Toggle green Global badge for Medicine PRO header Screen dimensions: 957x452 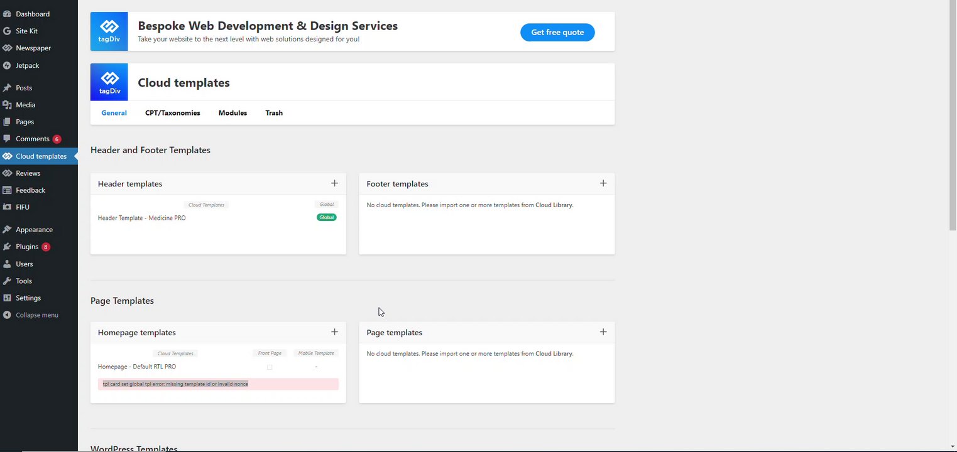coord(327,218)
